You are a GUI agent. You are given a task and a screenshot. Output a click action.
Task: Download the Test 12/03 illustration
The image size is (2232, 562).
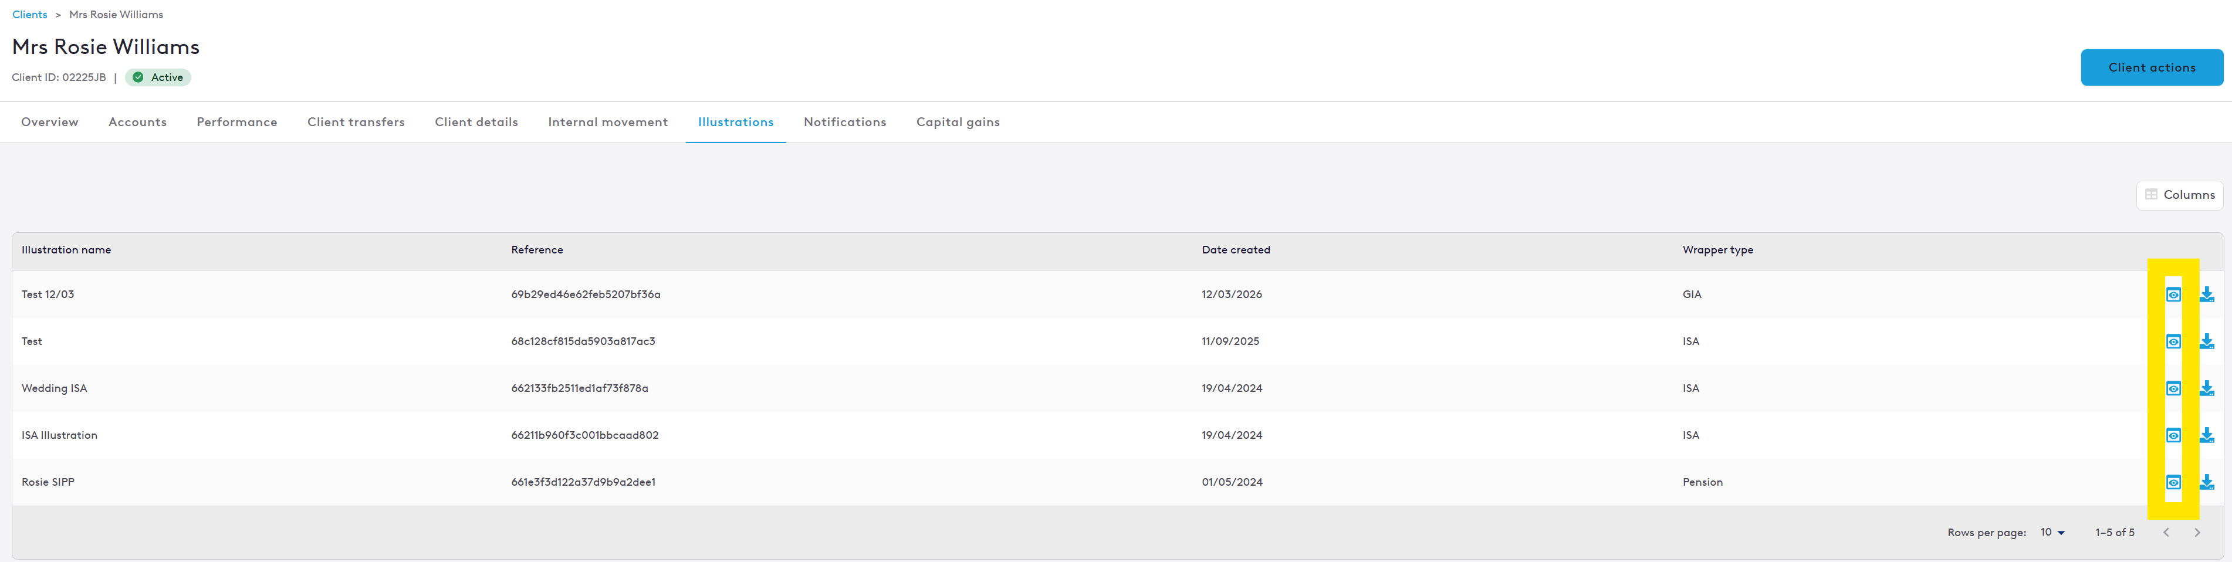click(x=2206, y=294)
